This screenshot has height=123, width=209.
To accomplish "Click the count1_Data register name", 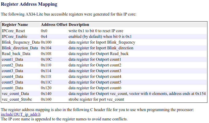I will coord(12,59).
